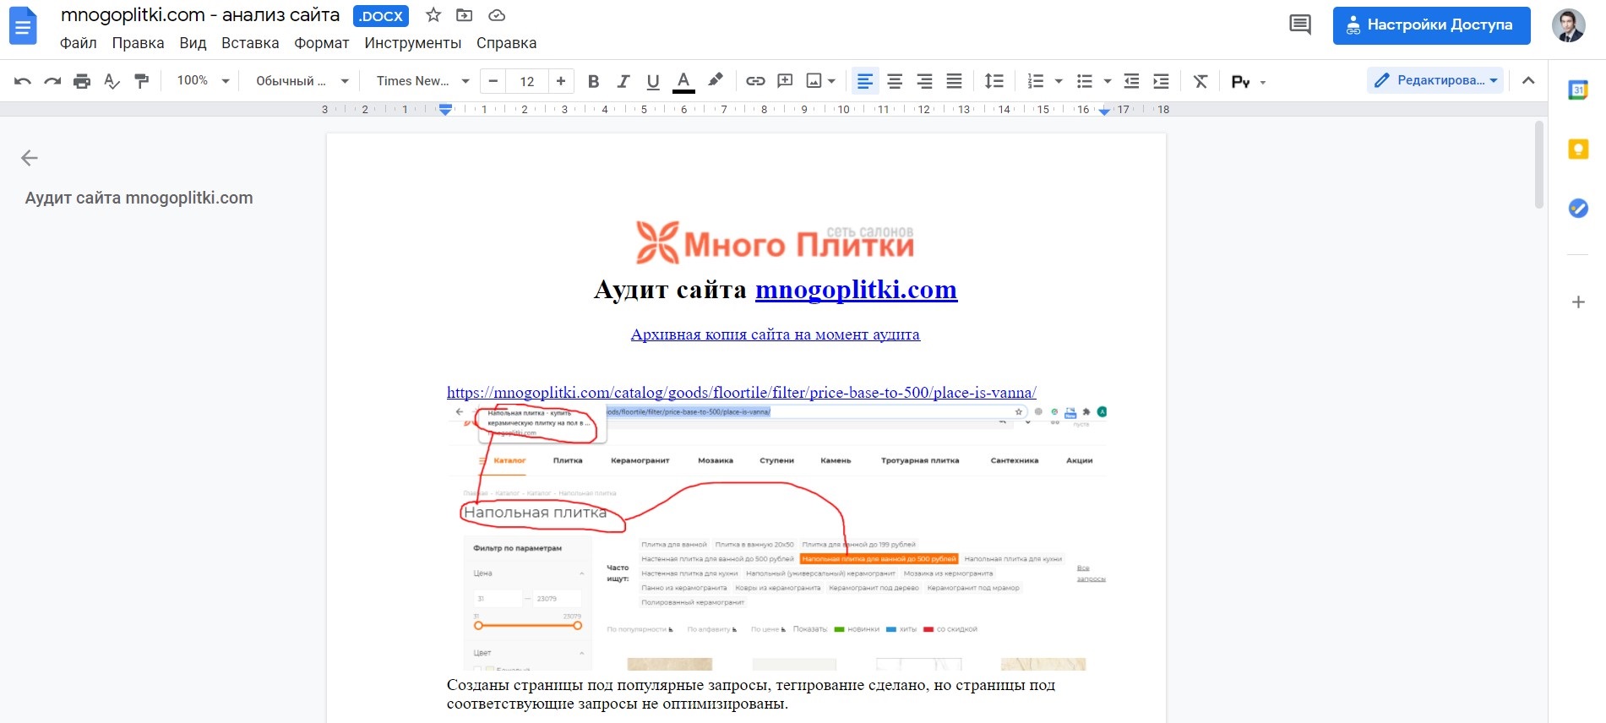Open the floortile filter URL link

pyautogui.click(x=742, y=393)
